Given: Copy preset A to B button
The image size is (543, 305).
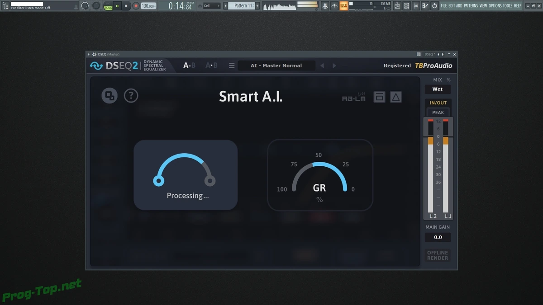Looking at the screenshot, I should click(211, 65).
